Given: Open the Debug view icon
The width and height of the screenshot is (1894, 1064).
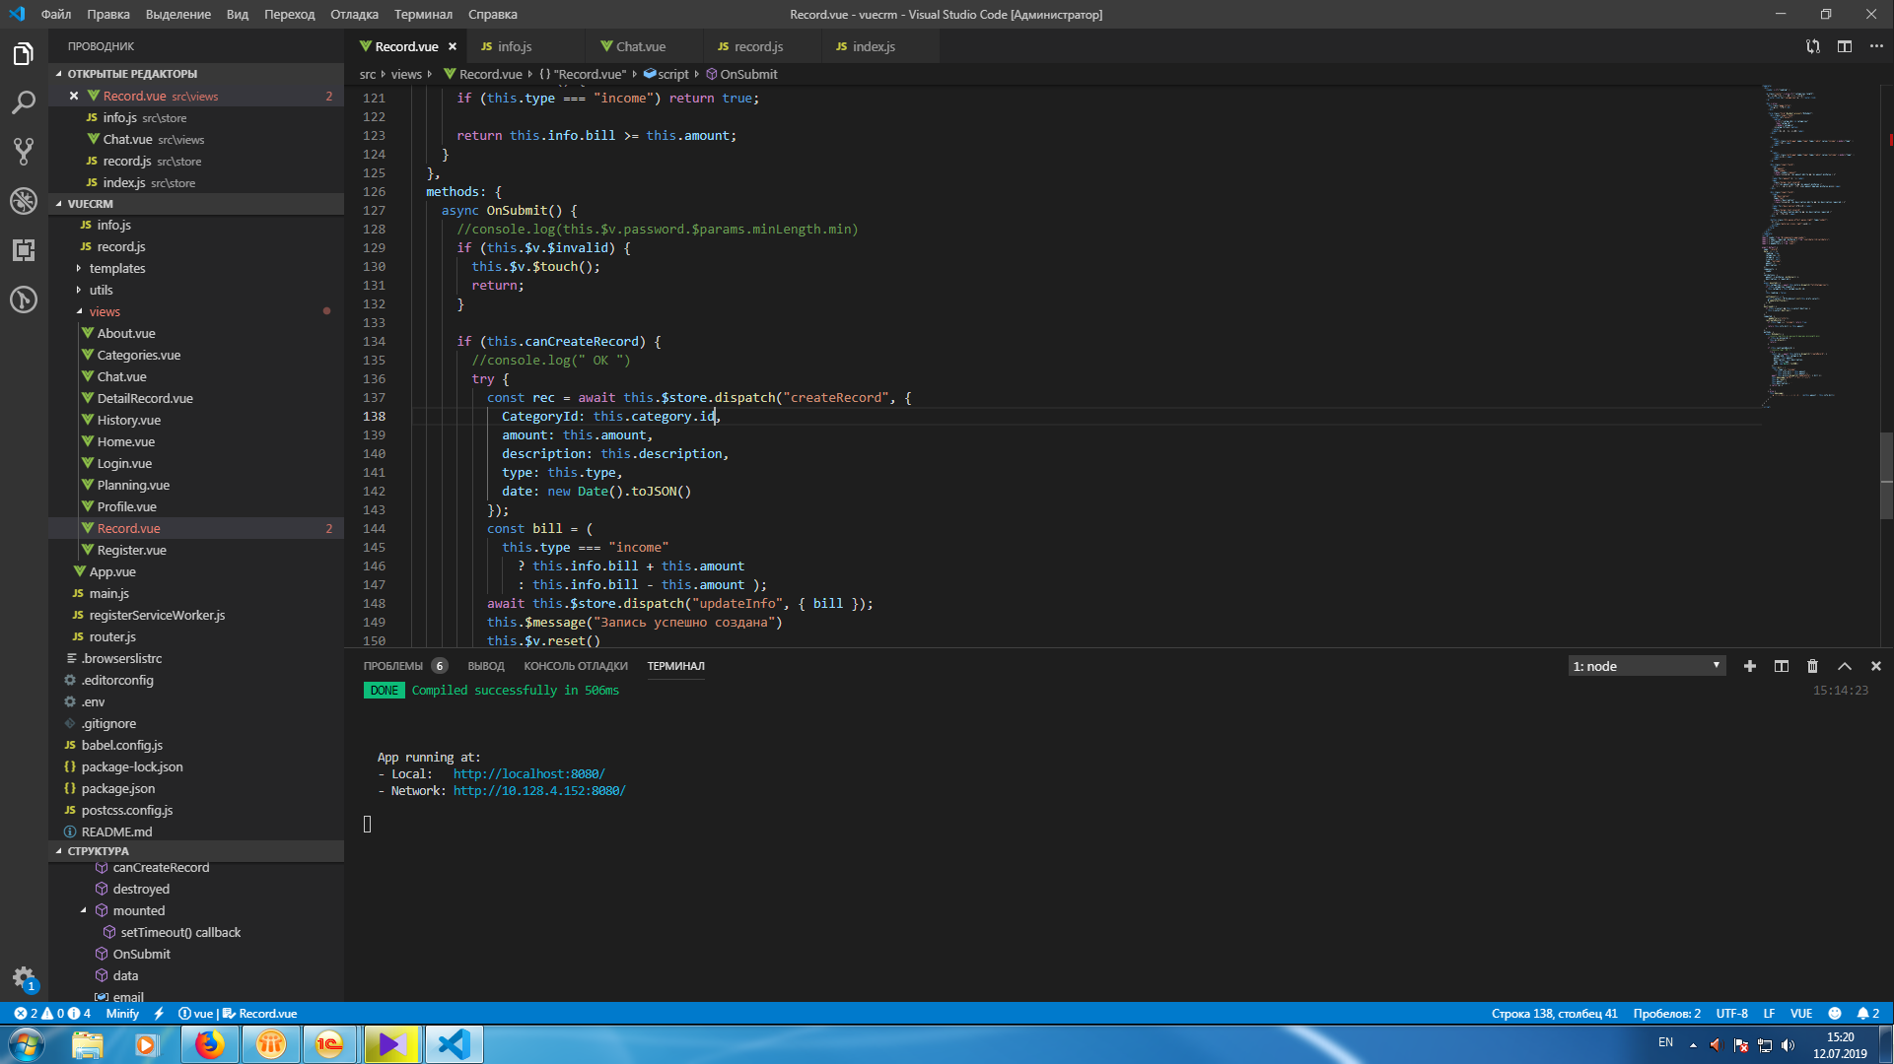Looking at the screenshot, I should (x=24, y=201).
